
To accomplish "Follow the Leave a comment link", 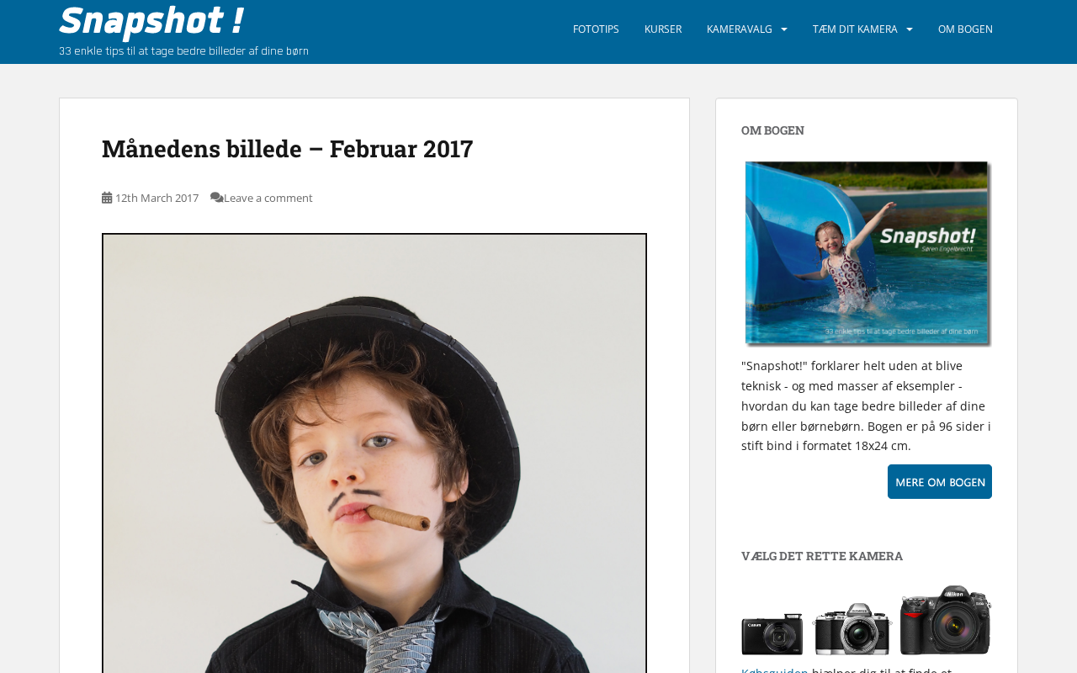I will (x=268, y=198).
